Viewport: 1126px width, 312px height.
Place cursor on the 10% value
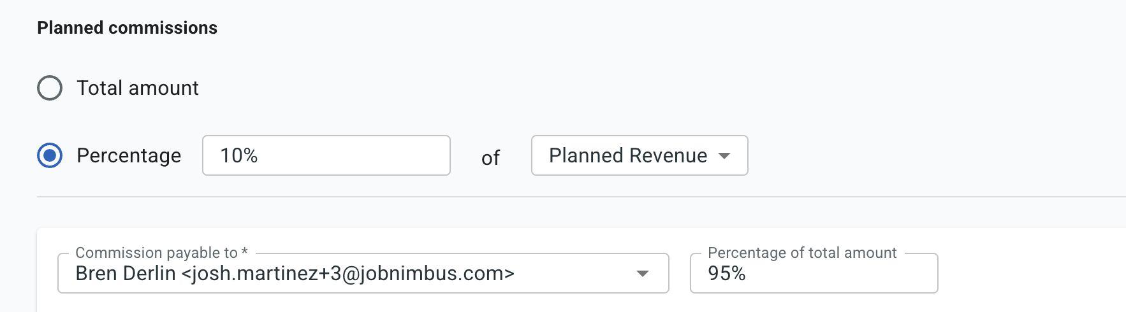click(x=239, y=155)
